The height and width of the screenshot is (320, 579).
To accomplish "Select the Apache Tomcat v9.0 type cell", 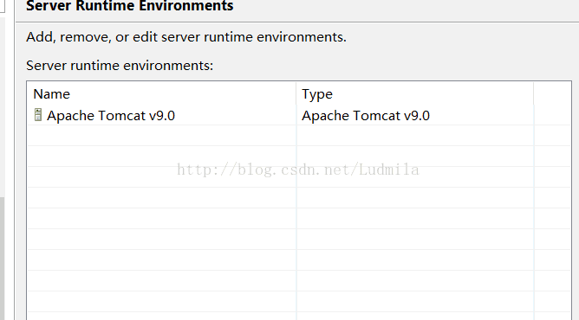I will click(366, 116).
